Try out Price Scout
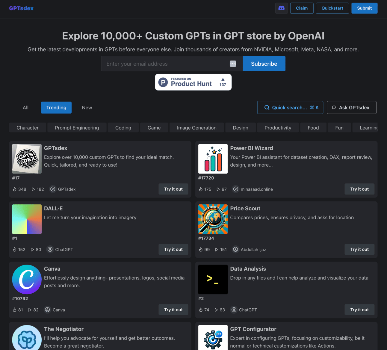The width and height of the screenshot is (387, 350). (x=359, y=249)
